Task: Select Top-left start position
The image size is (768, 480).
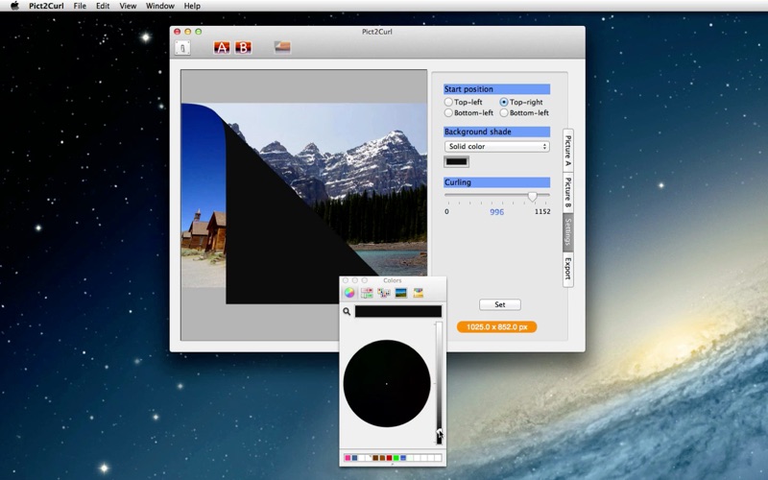Action: pyautogui.click(x=448, y=102)
